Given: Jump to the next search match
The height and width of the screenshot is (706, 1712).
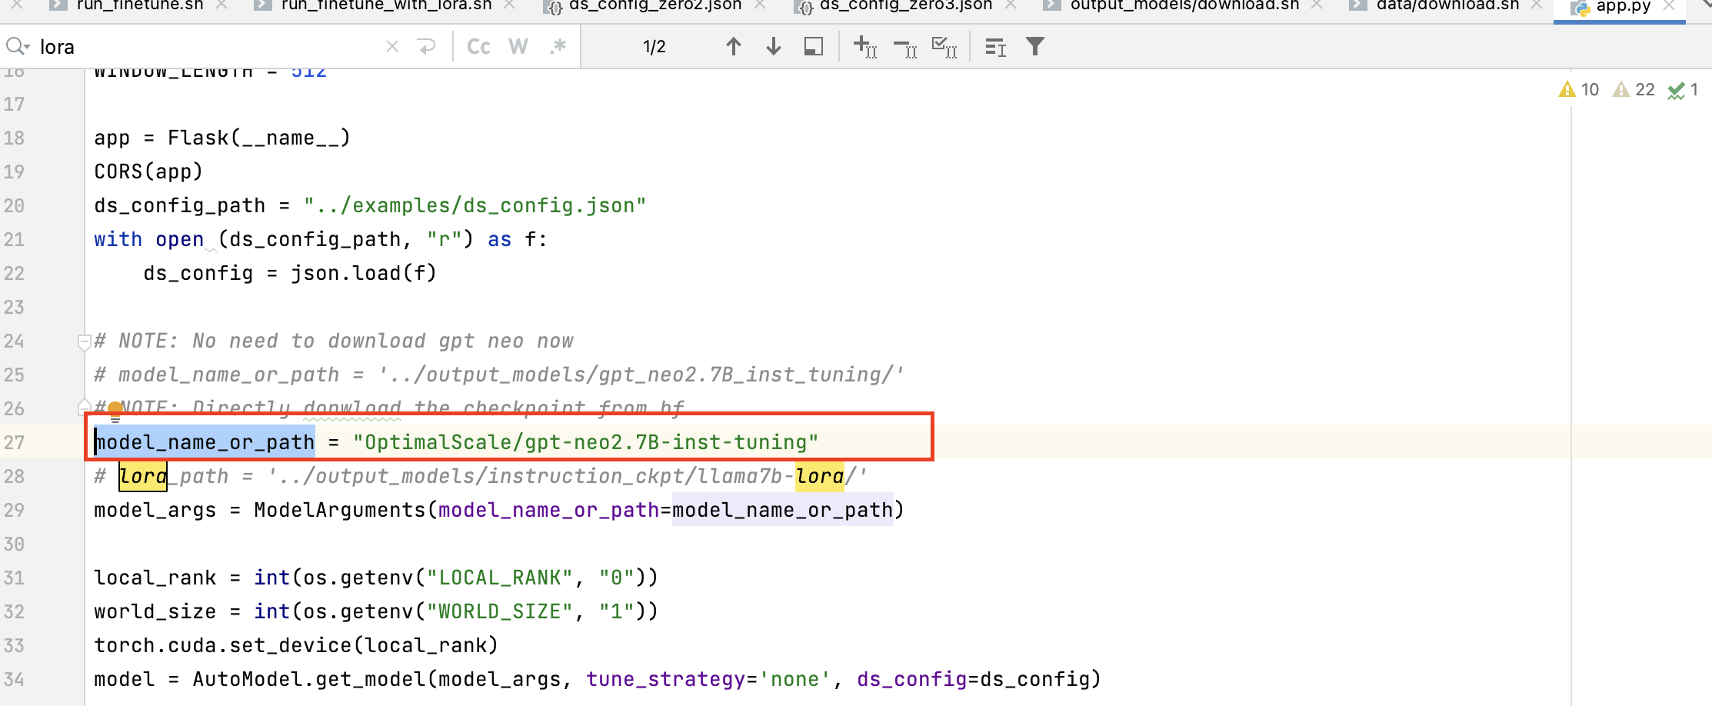Looking at the screenshot, I should tap(773, 46).
